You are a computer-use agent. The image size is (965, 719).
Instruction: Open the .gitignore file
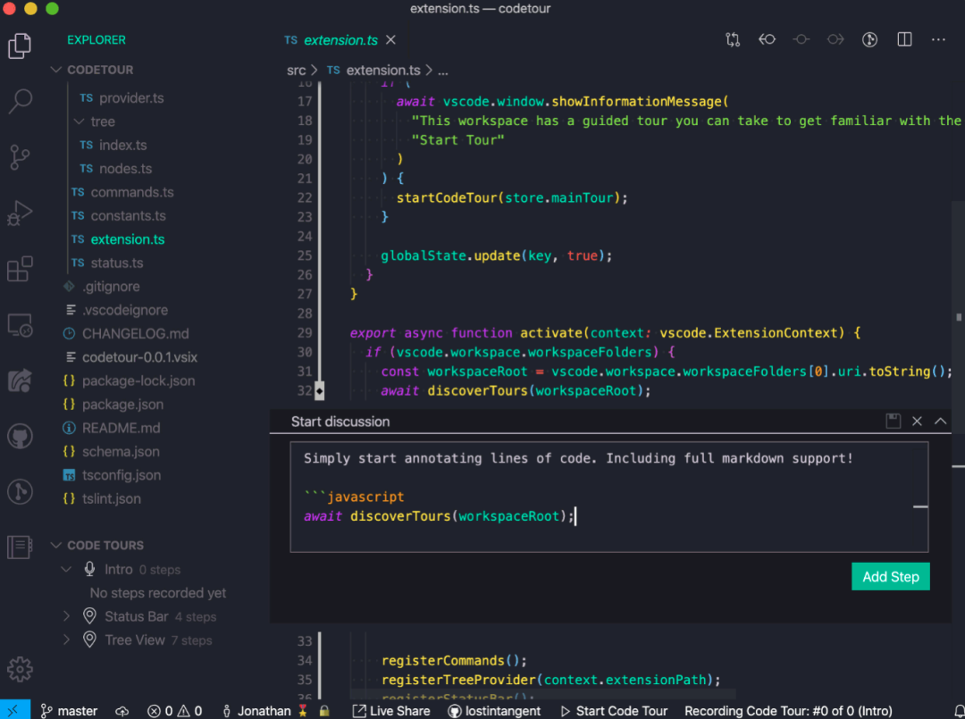tap(111, 287)
